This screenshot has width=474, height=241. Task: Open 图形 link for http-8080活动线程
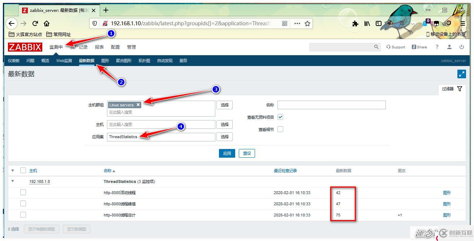point(447,193)
